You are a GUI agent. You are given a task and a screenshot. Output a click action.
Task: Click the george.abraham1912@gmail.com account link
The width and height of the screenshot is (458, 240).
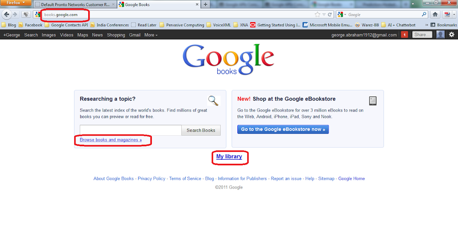pyautogui.click(x=364, y=35)
